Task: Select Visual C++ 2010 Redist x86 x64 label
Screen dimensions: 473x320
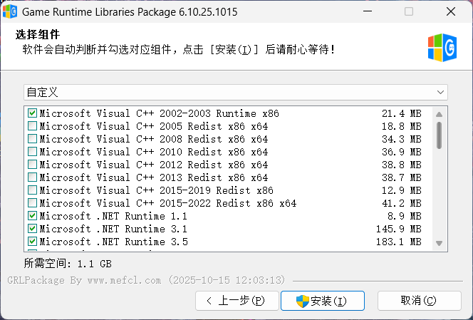Action: (154, 152)
